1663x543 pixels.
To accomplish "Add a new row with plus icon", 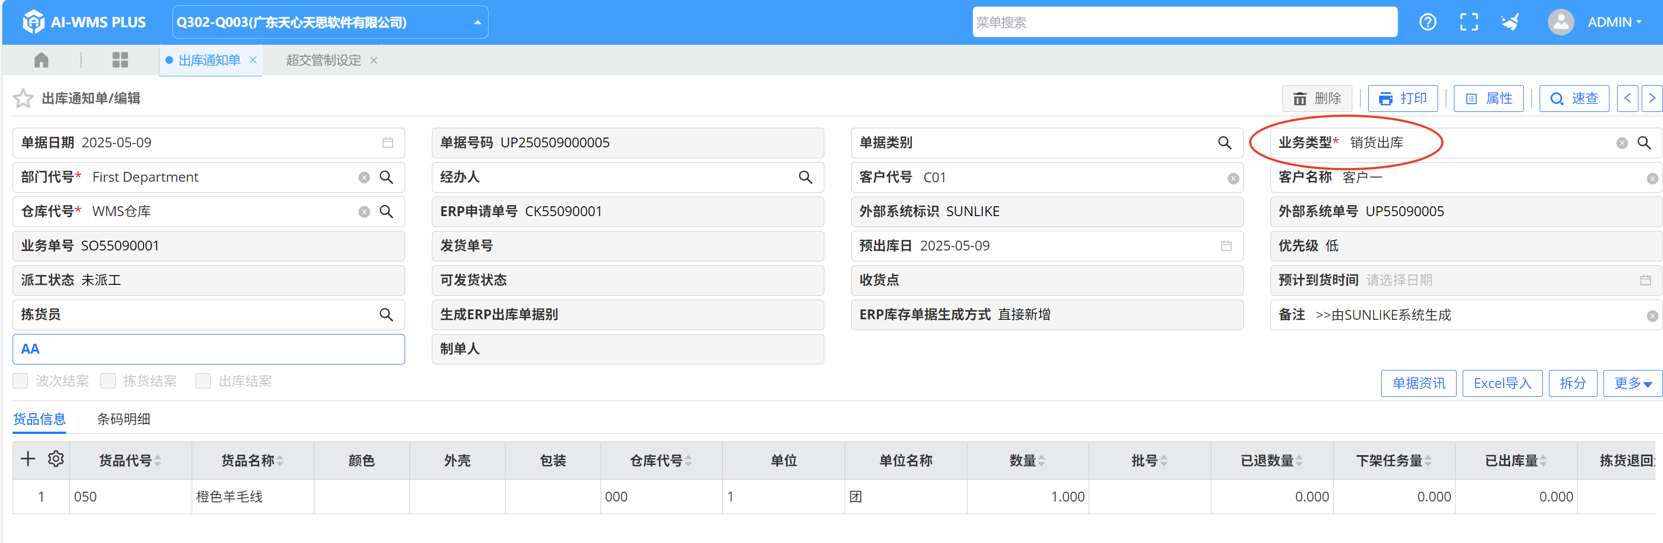I will point(28,459).
